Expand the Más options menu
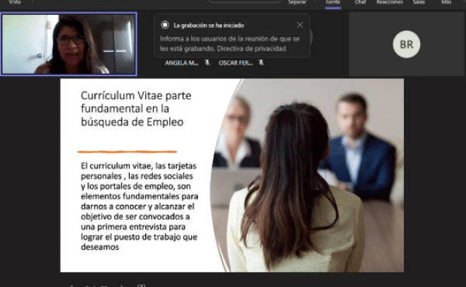Viewport: 466px width, 287px height. point(446,2)
